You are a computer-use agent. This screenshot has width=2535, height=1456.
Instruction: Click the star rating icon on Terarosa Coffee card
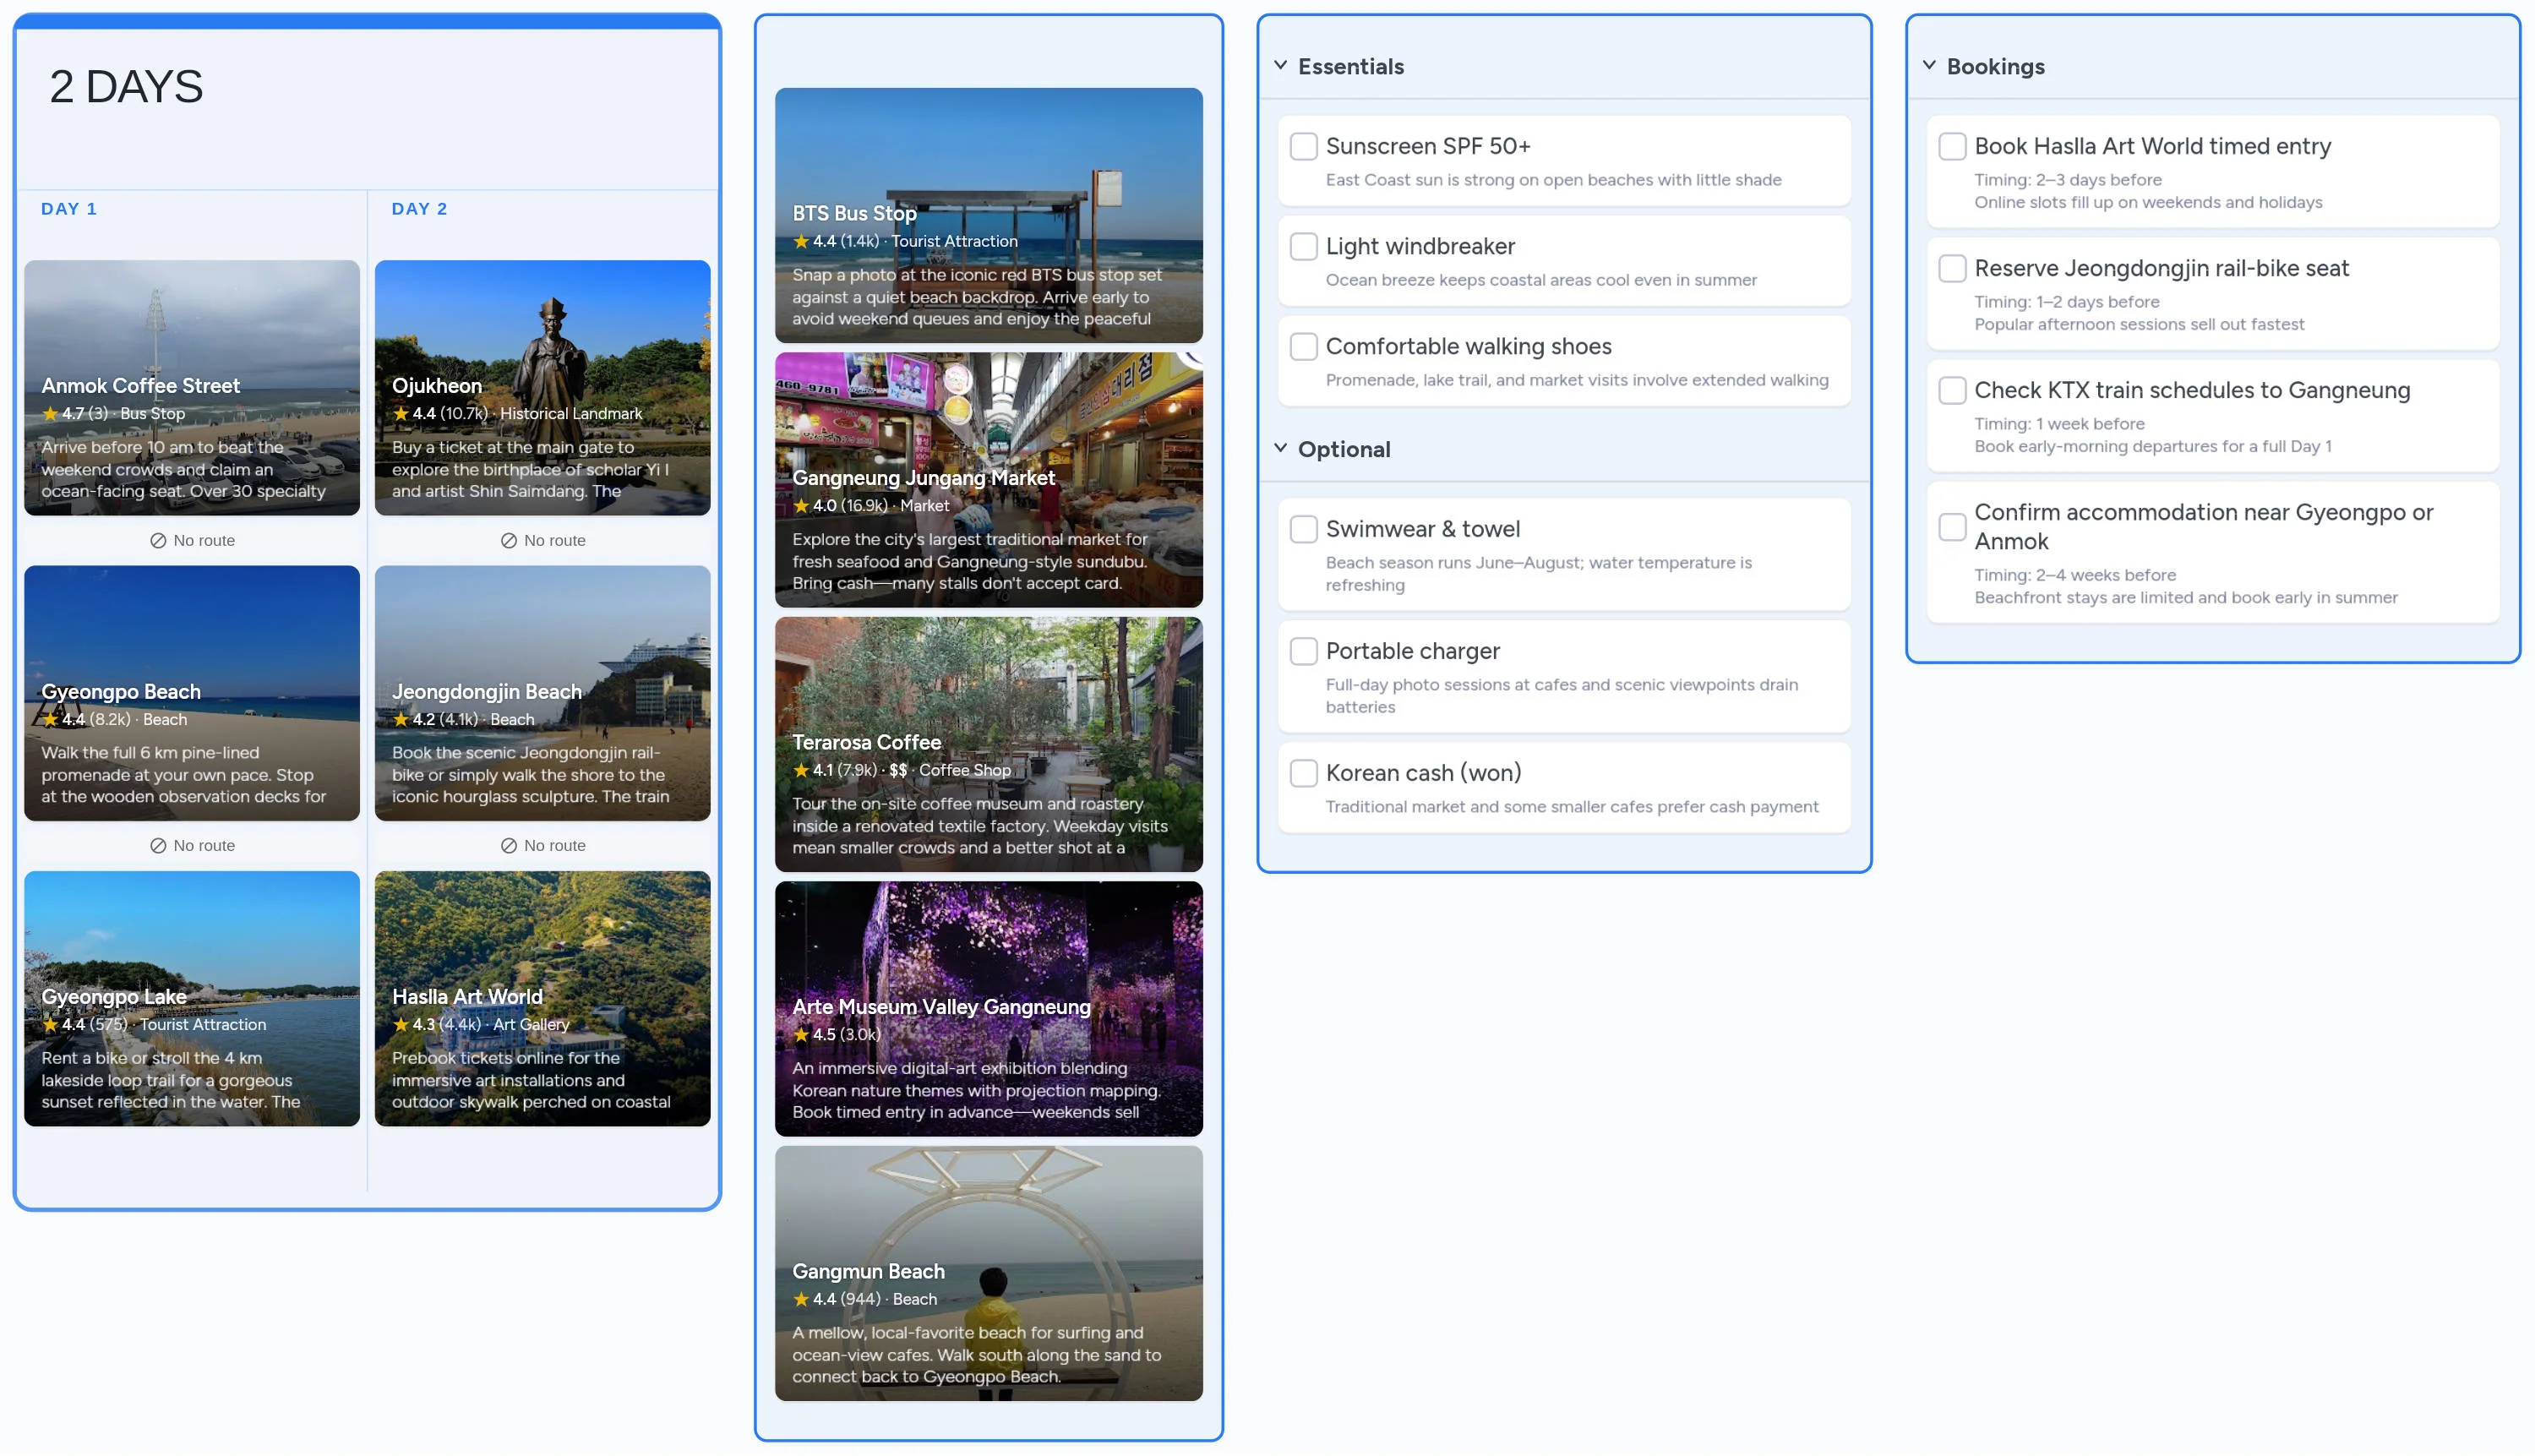point(801,770)
